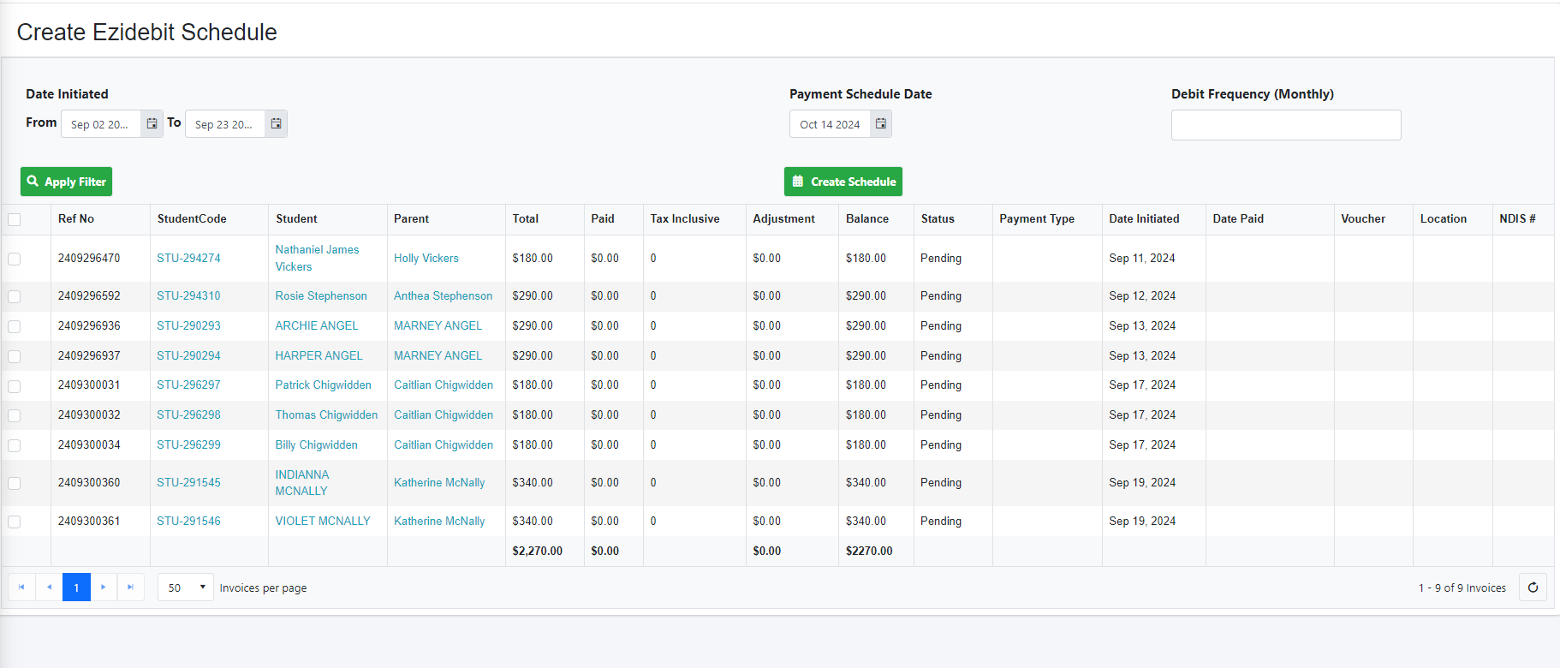Sort by Voucher column header

click(x=1363, y=219)
